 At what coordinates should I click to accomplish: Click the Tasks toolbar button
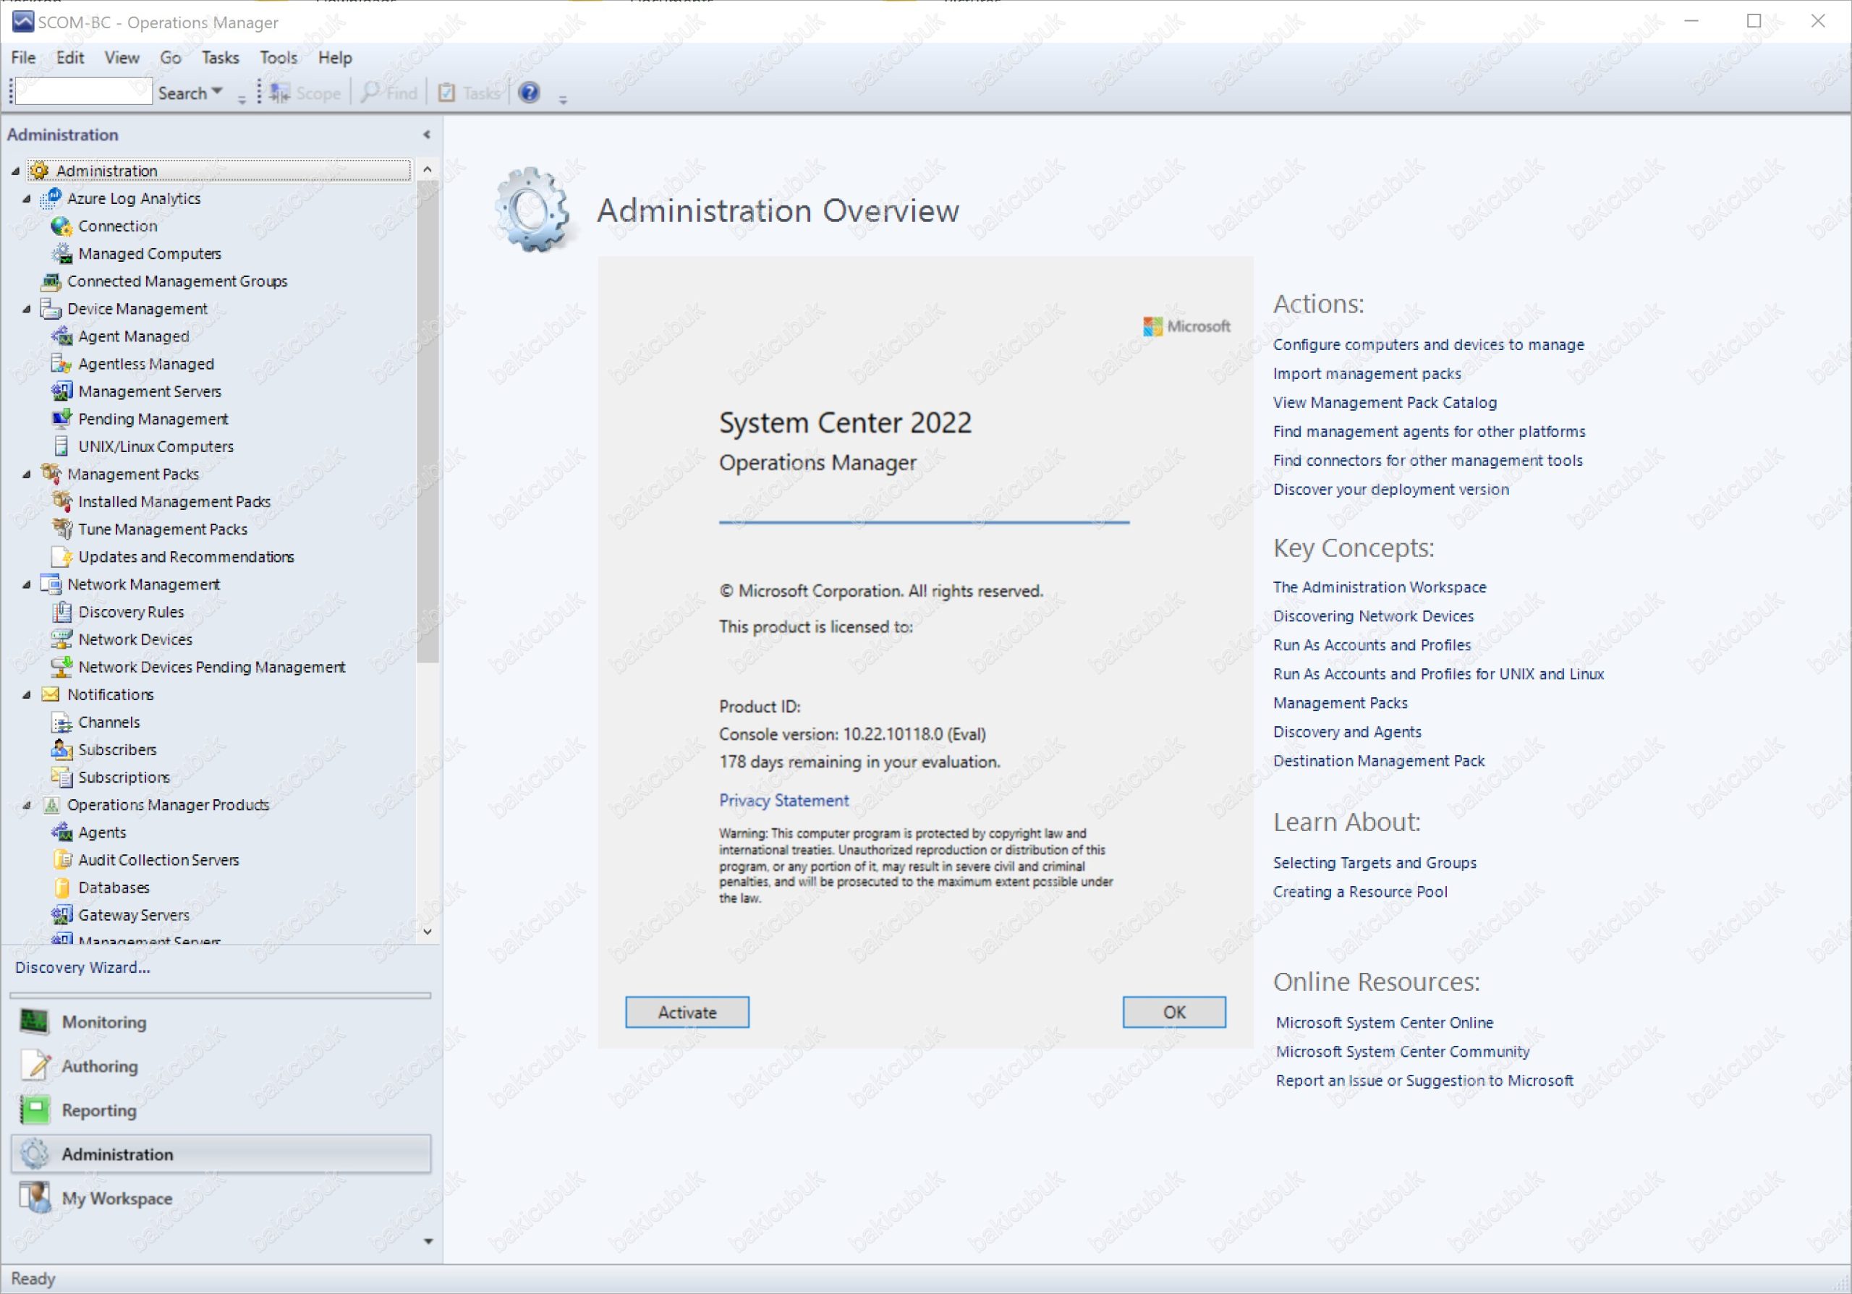click(469, 93)
